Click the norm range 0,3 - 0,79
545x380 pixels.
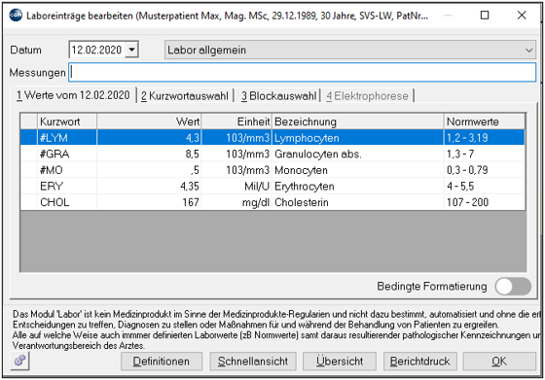point(467,170)
